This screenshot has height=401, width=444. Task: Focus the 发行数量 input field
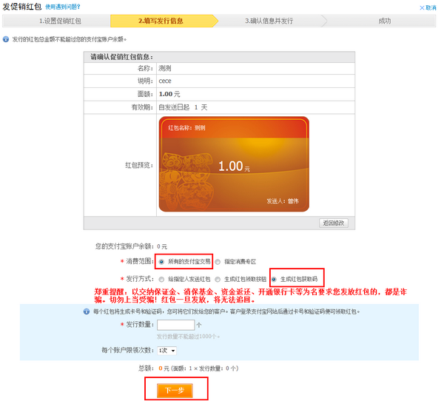175,325
